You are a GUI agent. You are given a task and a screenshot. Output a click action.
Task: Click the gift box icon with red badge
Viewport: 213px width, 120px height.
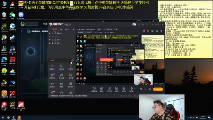[144, 31]
